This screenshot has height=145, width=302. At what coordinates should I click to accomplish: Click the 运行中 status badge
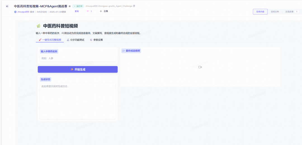[78, 6]
